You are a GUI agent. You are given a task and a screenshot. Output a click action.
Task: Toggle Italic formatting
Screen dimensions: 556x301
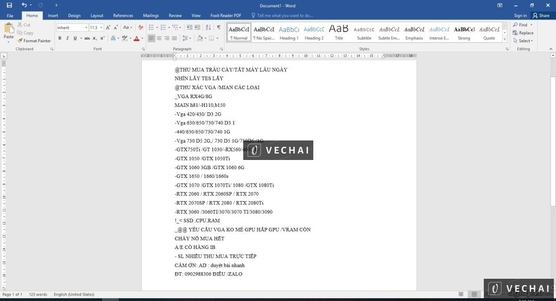(67, 39)
